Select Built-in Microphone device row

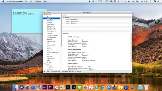(x=97, y=21)
